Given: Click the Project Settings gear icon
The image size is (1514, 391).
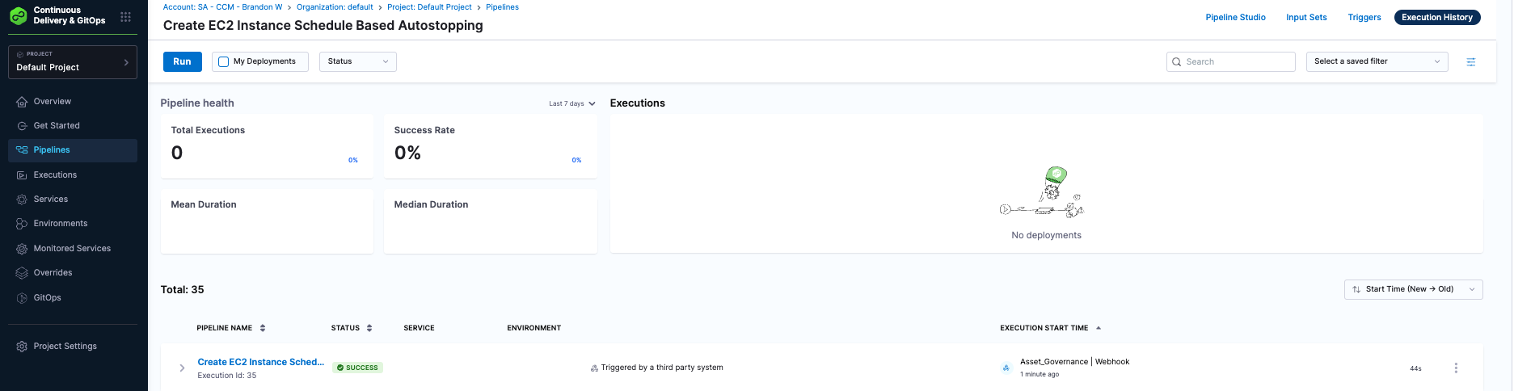Looking at the screenshot, I should point(22,347).
